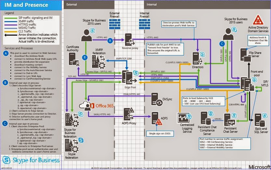The height and width of the screenshot is (170, 271).
Task: Click the Publish rule for port 4443 callout
Action: tap(165, 49)
